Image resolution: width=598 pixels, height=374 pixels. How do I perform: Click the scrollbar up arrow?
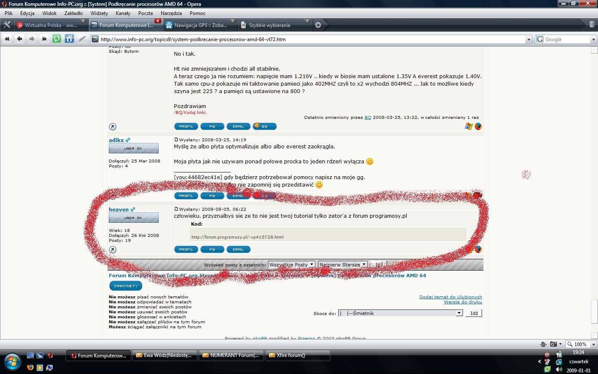coord(594,50)
